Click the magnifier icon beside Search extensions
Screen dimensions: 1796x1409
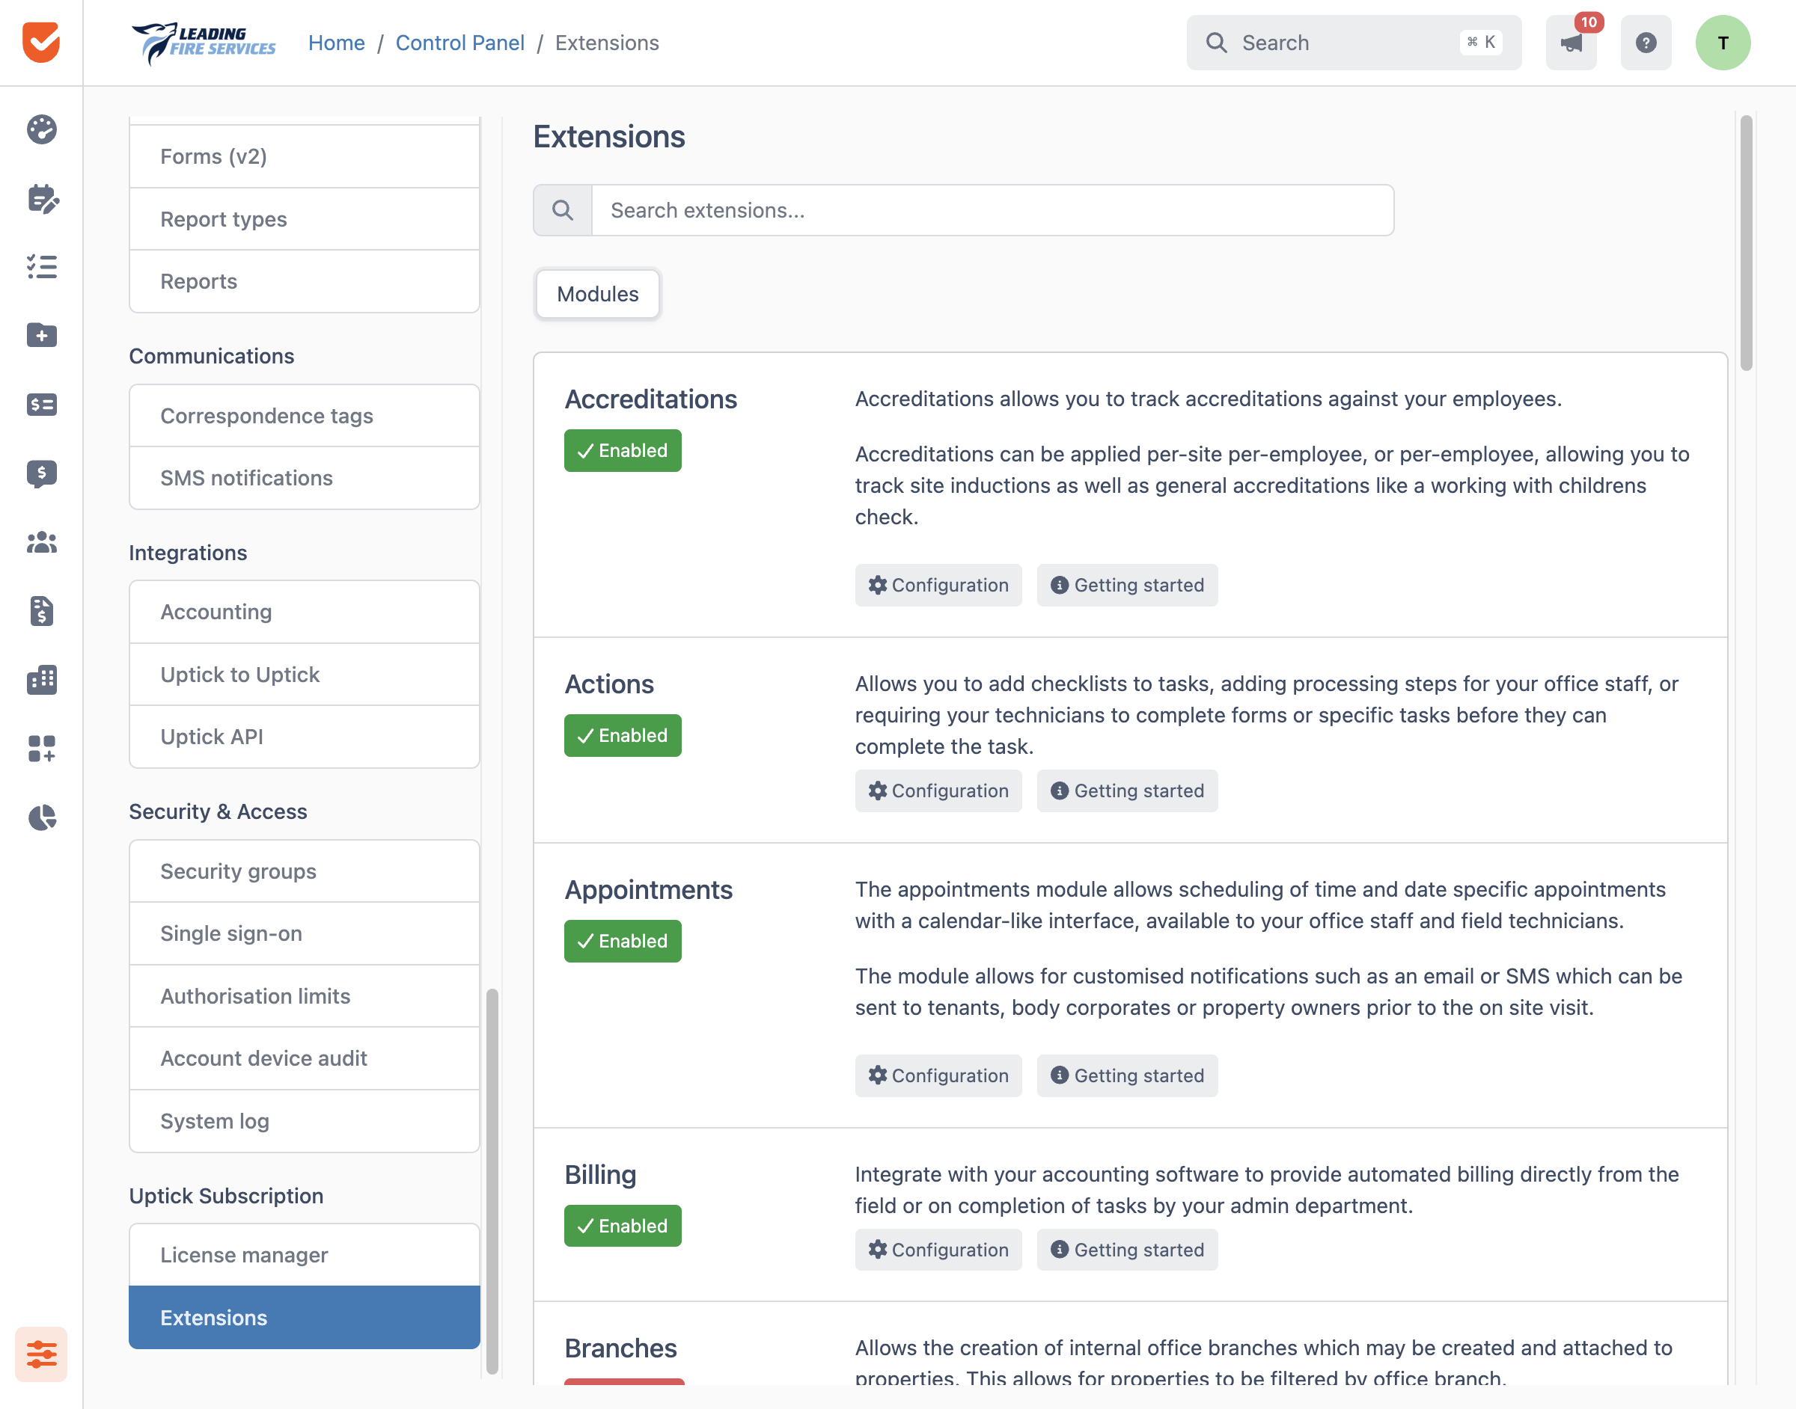tap(562, 210)
